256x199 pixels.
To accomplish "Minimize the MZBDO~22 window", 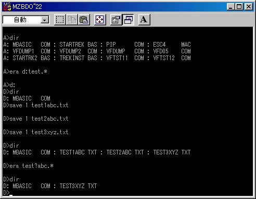I will point(231,7).
